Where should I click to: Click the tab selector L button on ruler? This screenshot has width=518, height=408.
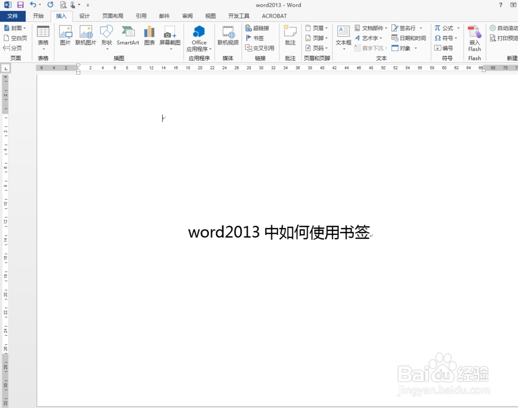click(6, 68)
